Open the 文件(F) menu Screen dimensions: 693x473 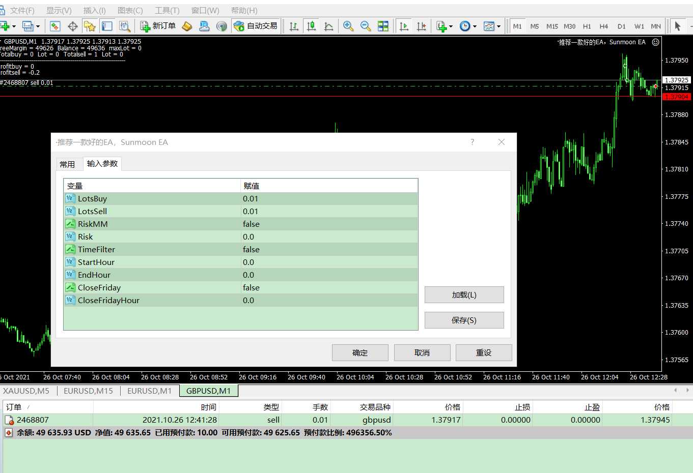click(22, 11)
